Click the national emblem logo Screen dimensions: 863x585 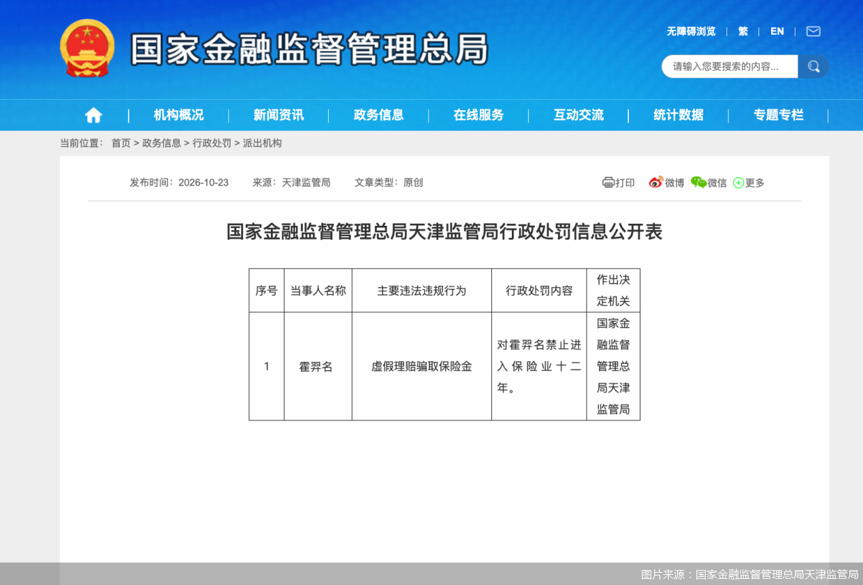tap(87, 48)
